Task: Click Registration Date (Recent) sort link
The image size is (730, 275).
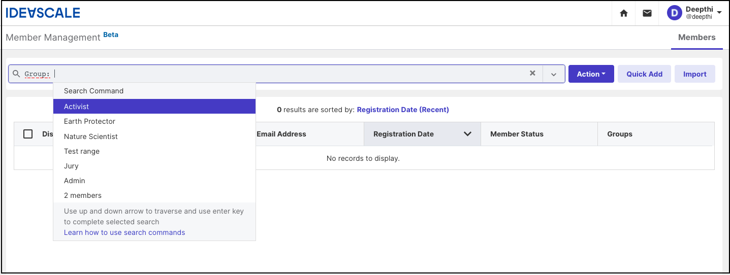Action: pos(403,110)
